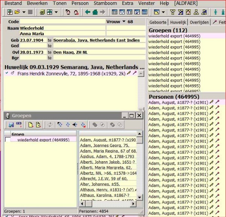Open the Persoon menu
The width and height of the screenshot is (226, 217).
(79, 3)
